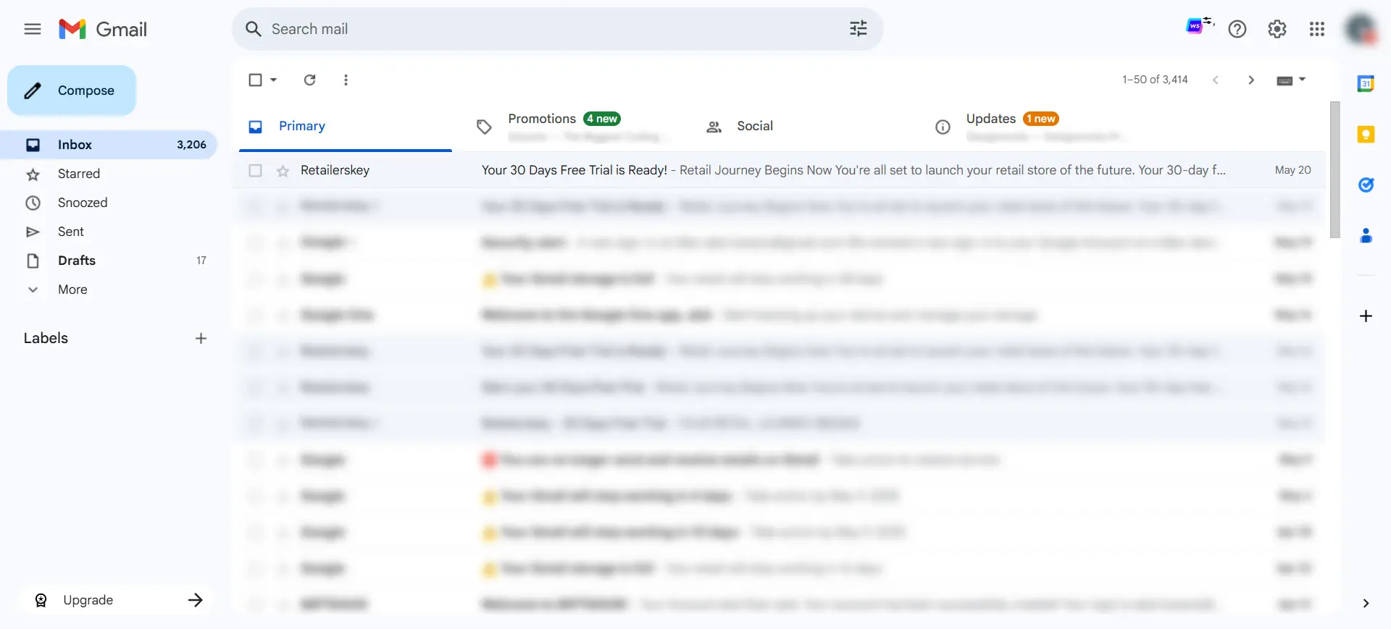Switch to the Social tab
Viewport: 1391px width, 629px height.
pyautogui.click(x=754, y=126)
